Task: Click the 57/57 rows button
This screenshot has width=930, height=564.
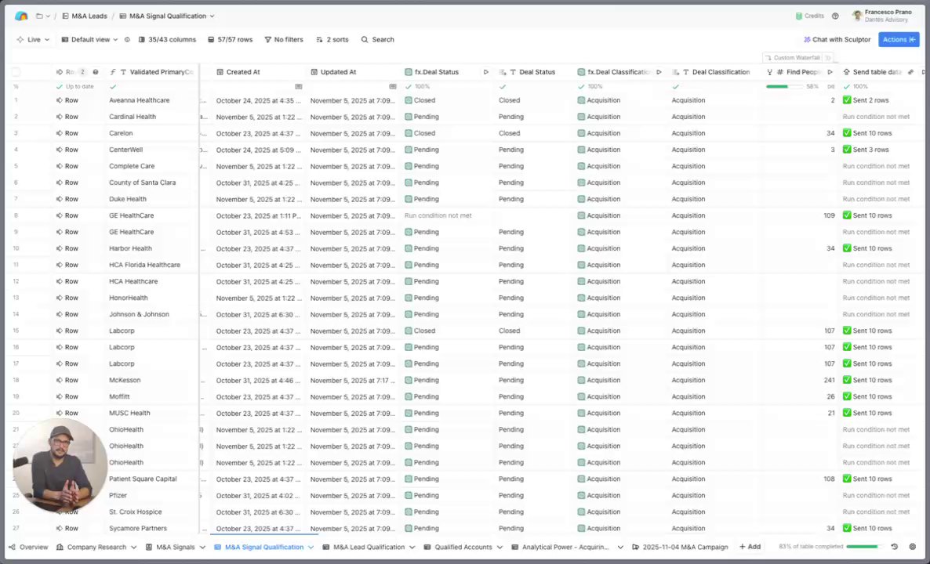Action: pyautogui.click(x=230, y=40)
